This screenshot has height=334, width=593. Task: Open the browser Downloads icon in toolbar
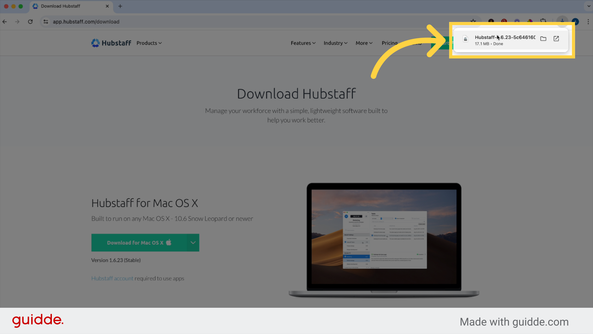pyautogui.click(x=562, y=21)
